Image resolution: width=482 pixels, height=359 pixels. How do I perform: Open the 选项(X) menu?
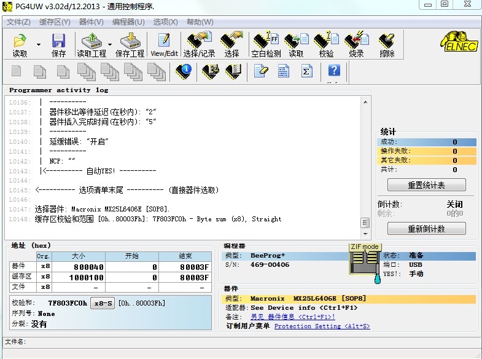pyautogui.click(x=165, y=22)
